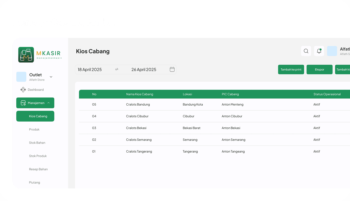This screenshot has height=201, width=350.
Task: Open notifications via the bell icon
Action: tap(319, 51)
